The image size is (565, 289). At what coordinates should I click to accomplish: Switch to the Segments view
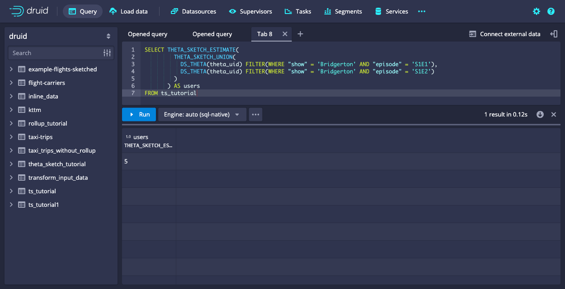[x=343, y=11]
